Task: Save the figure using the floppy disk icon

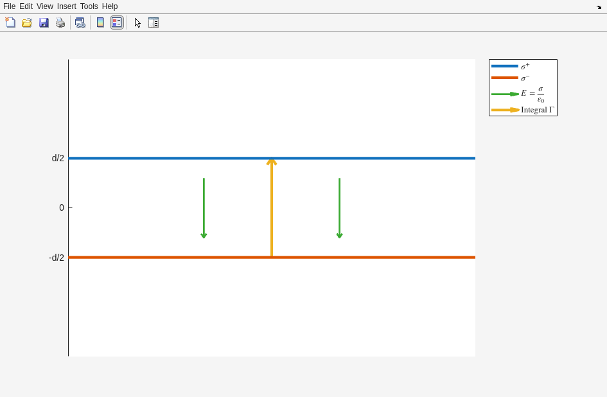Action: 44,22
